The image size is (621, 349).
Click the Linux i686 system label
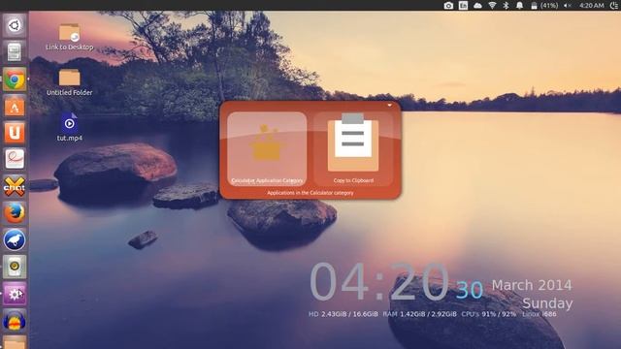539,314
